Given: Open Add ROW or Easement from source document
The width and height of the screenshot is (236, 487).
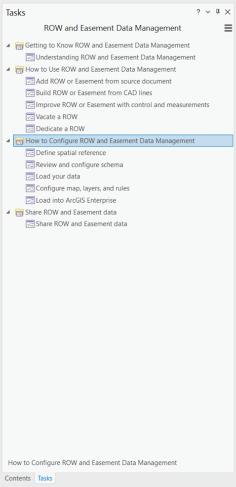Looking at the screenshot, I should pos(104,81).
